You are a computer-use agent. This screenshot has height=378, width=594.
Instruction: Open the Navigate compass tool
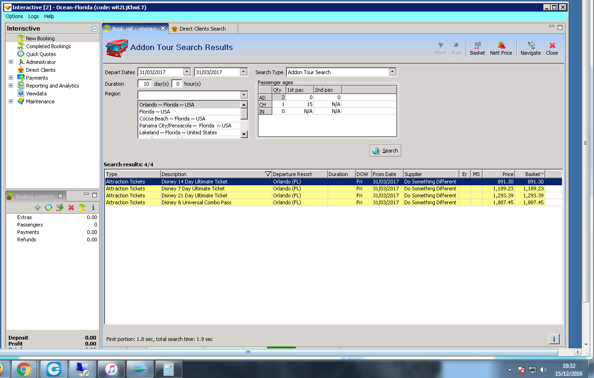(530, 48)
